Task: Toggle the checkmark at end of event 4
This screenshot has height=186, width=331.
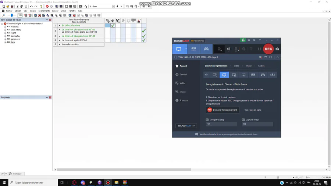Action: [144, 40]
